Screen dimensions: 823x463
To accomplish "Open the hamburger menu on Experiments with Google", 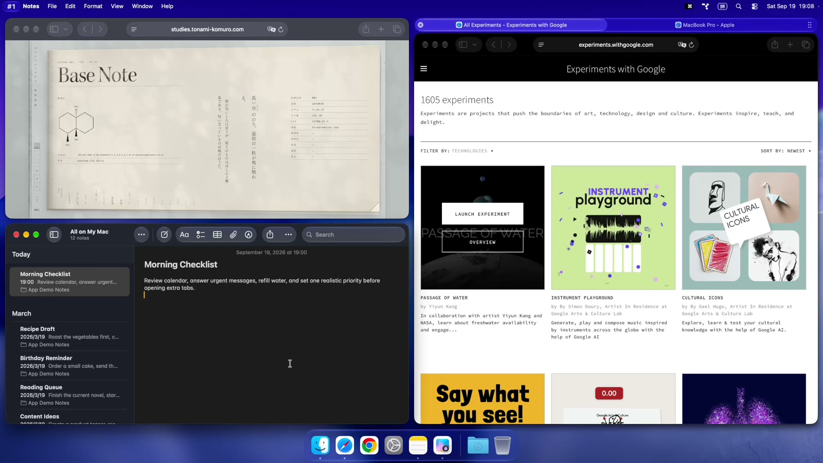I will point(424,68).
